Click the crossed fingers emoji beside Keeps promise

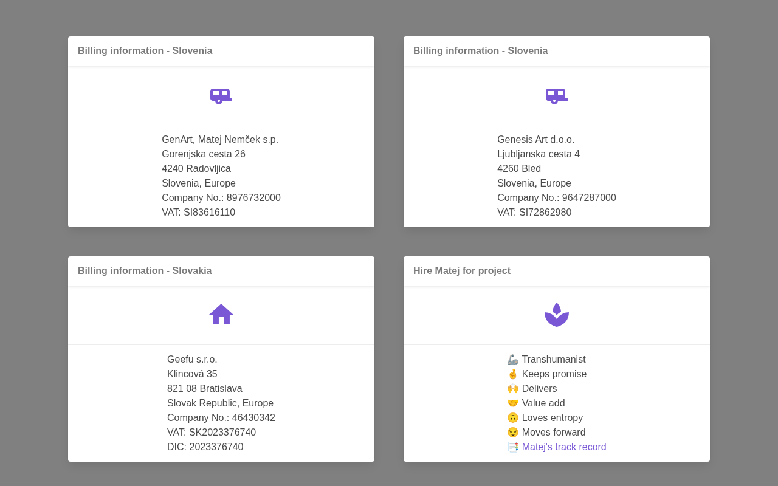point(513,374)
